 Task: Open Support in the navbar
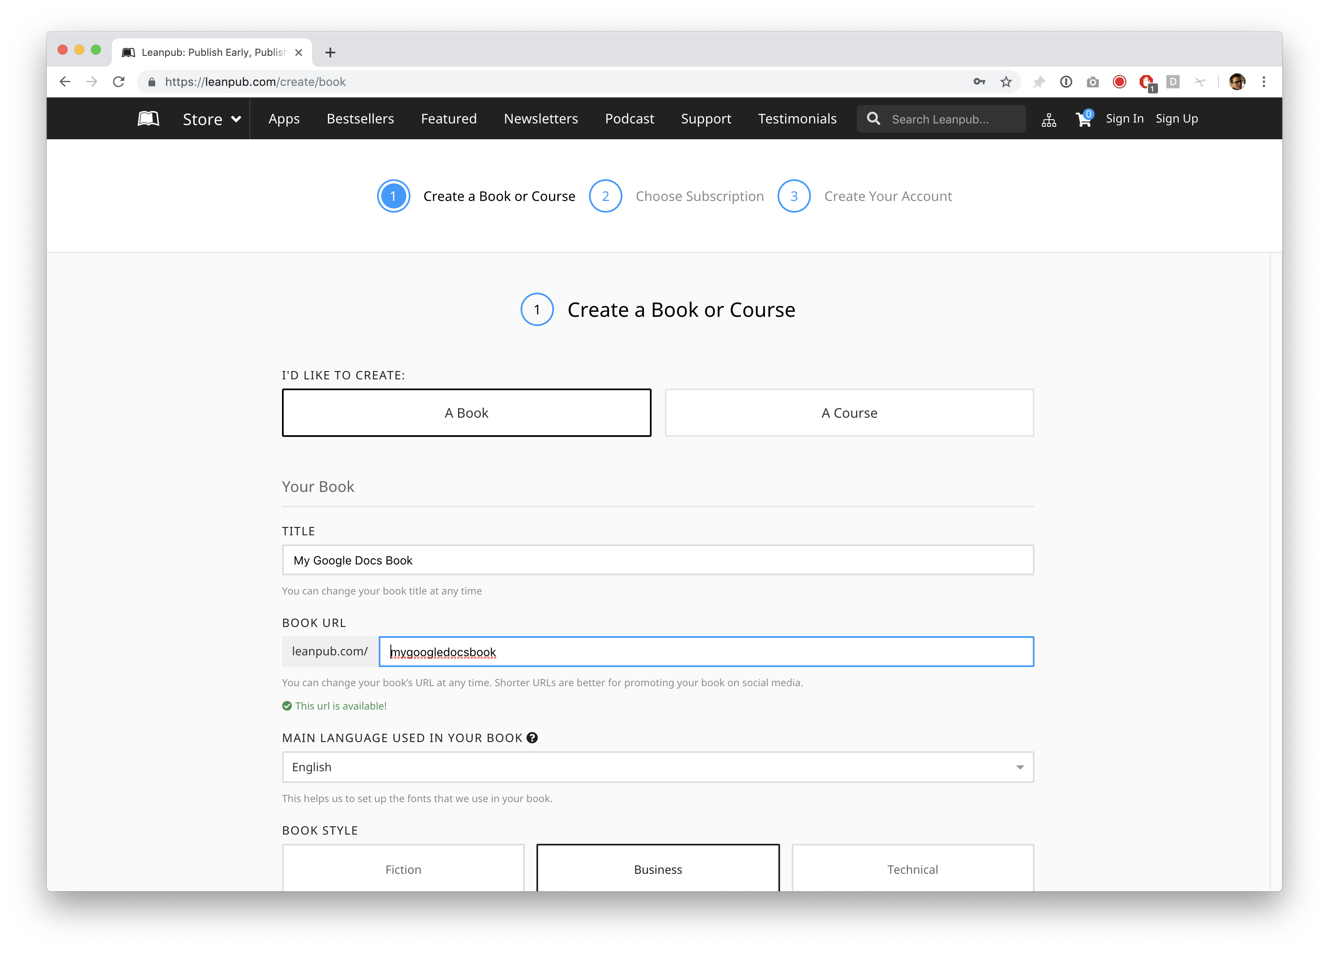click(706, 119)
